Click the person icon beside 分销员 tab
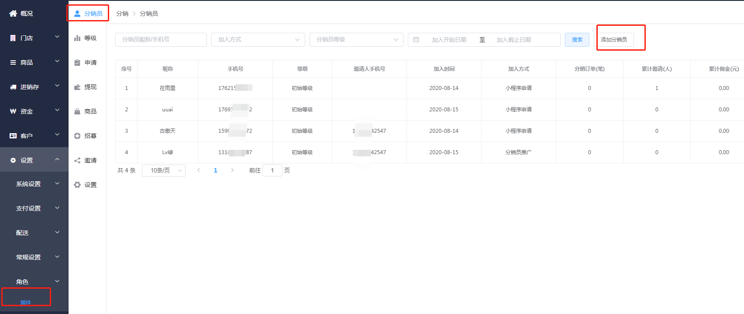This screenshot has width=744, height=314. point(77,14)
